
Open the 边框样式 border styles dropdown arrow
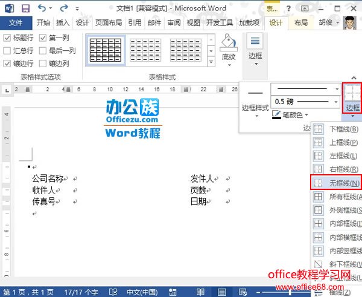tap(256, 116)
